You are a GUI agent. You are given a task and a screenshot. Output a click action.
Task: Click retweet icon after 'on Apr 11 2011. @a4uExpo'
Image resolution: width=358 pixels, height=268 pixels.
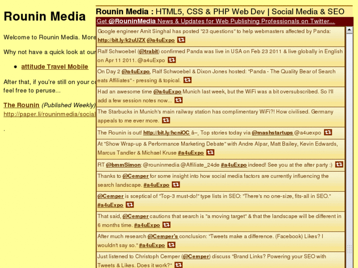pos(172,60)
